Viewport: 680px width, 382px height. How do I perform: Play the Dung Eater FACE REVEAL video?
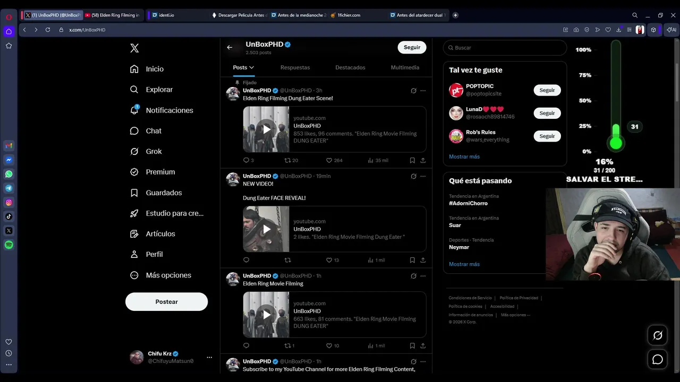pos(266,229)
